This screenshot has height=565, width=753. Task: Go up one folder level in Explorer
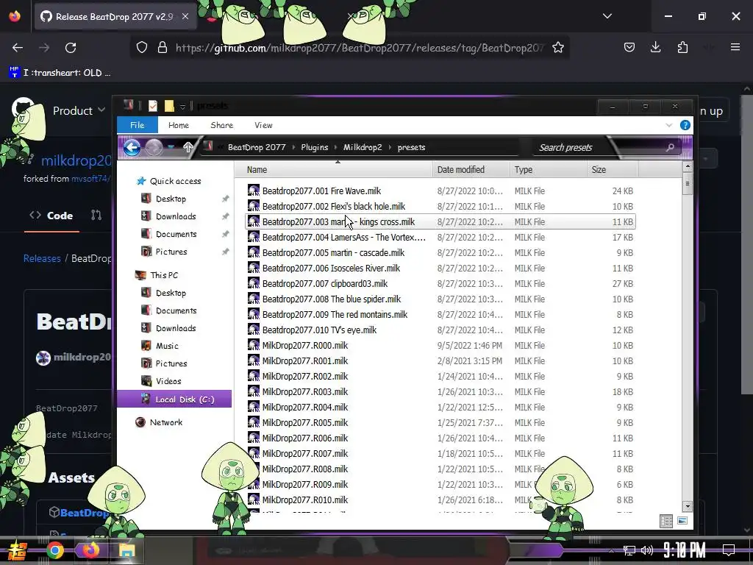tap(188, 147)
